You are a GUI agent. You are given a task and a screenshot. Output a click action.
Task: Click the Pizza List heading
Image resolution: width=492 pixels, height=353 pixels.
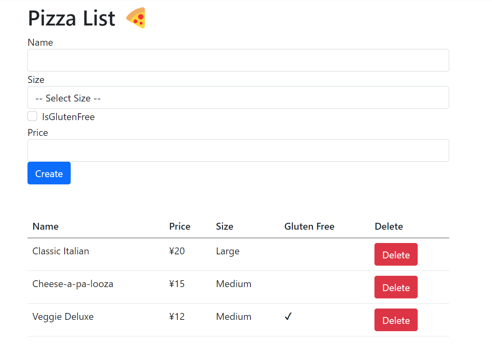(x=71, y=18)
